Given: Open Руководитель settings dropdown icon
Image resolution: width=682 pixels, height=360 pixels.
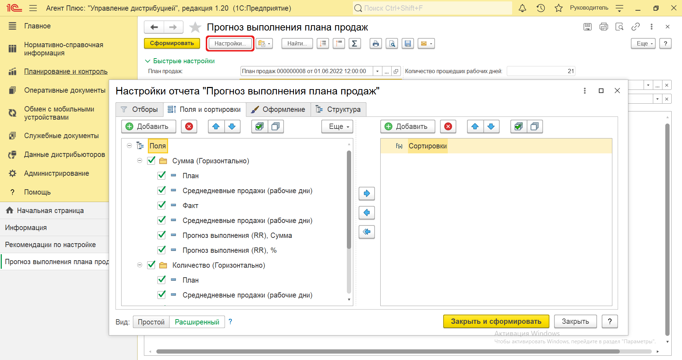Looking at the screenshot, I should [x=619, y=8].
